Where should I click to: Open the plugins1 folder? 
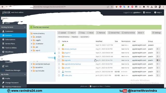(67, 53)
